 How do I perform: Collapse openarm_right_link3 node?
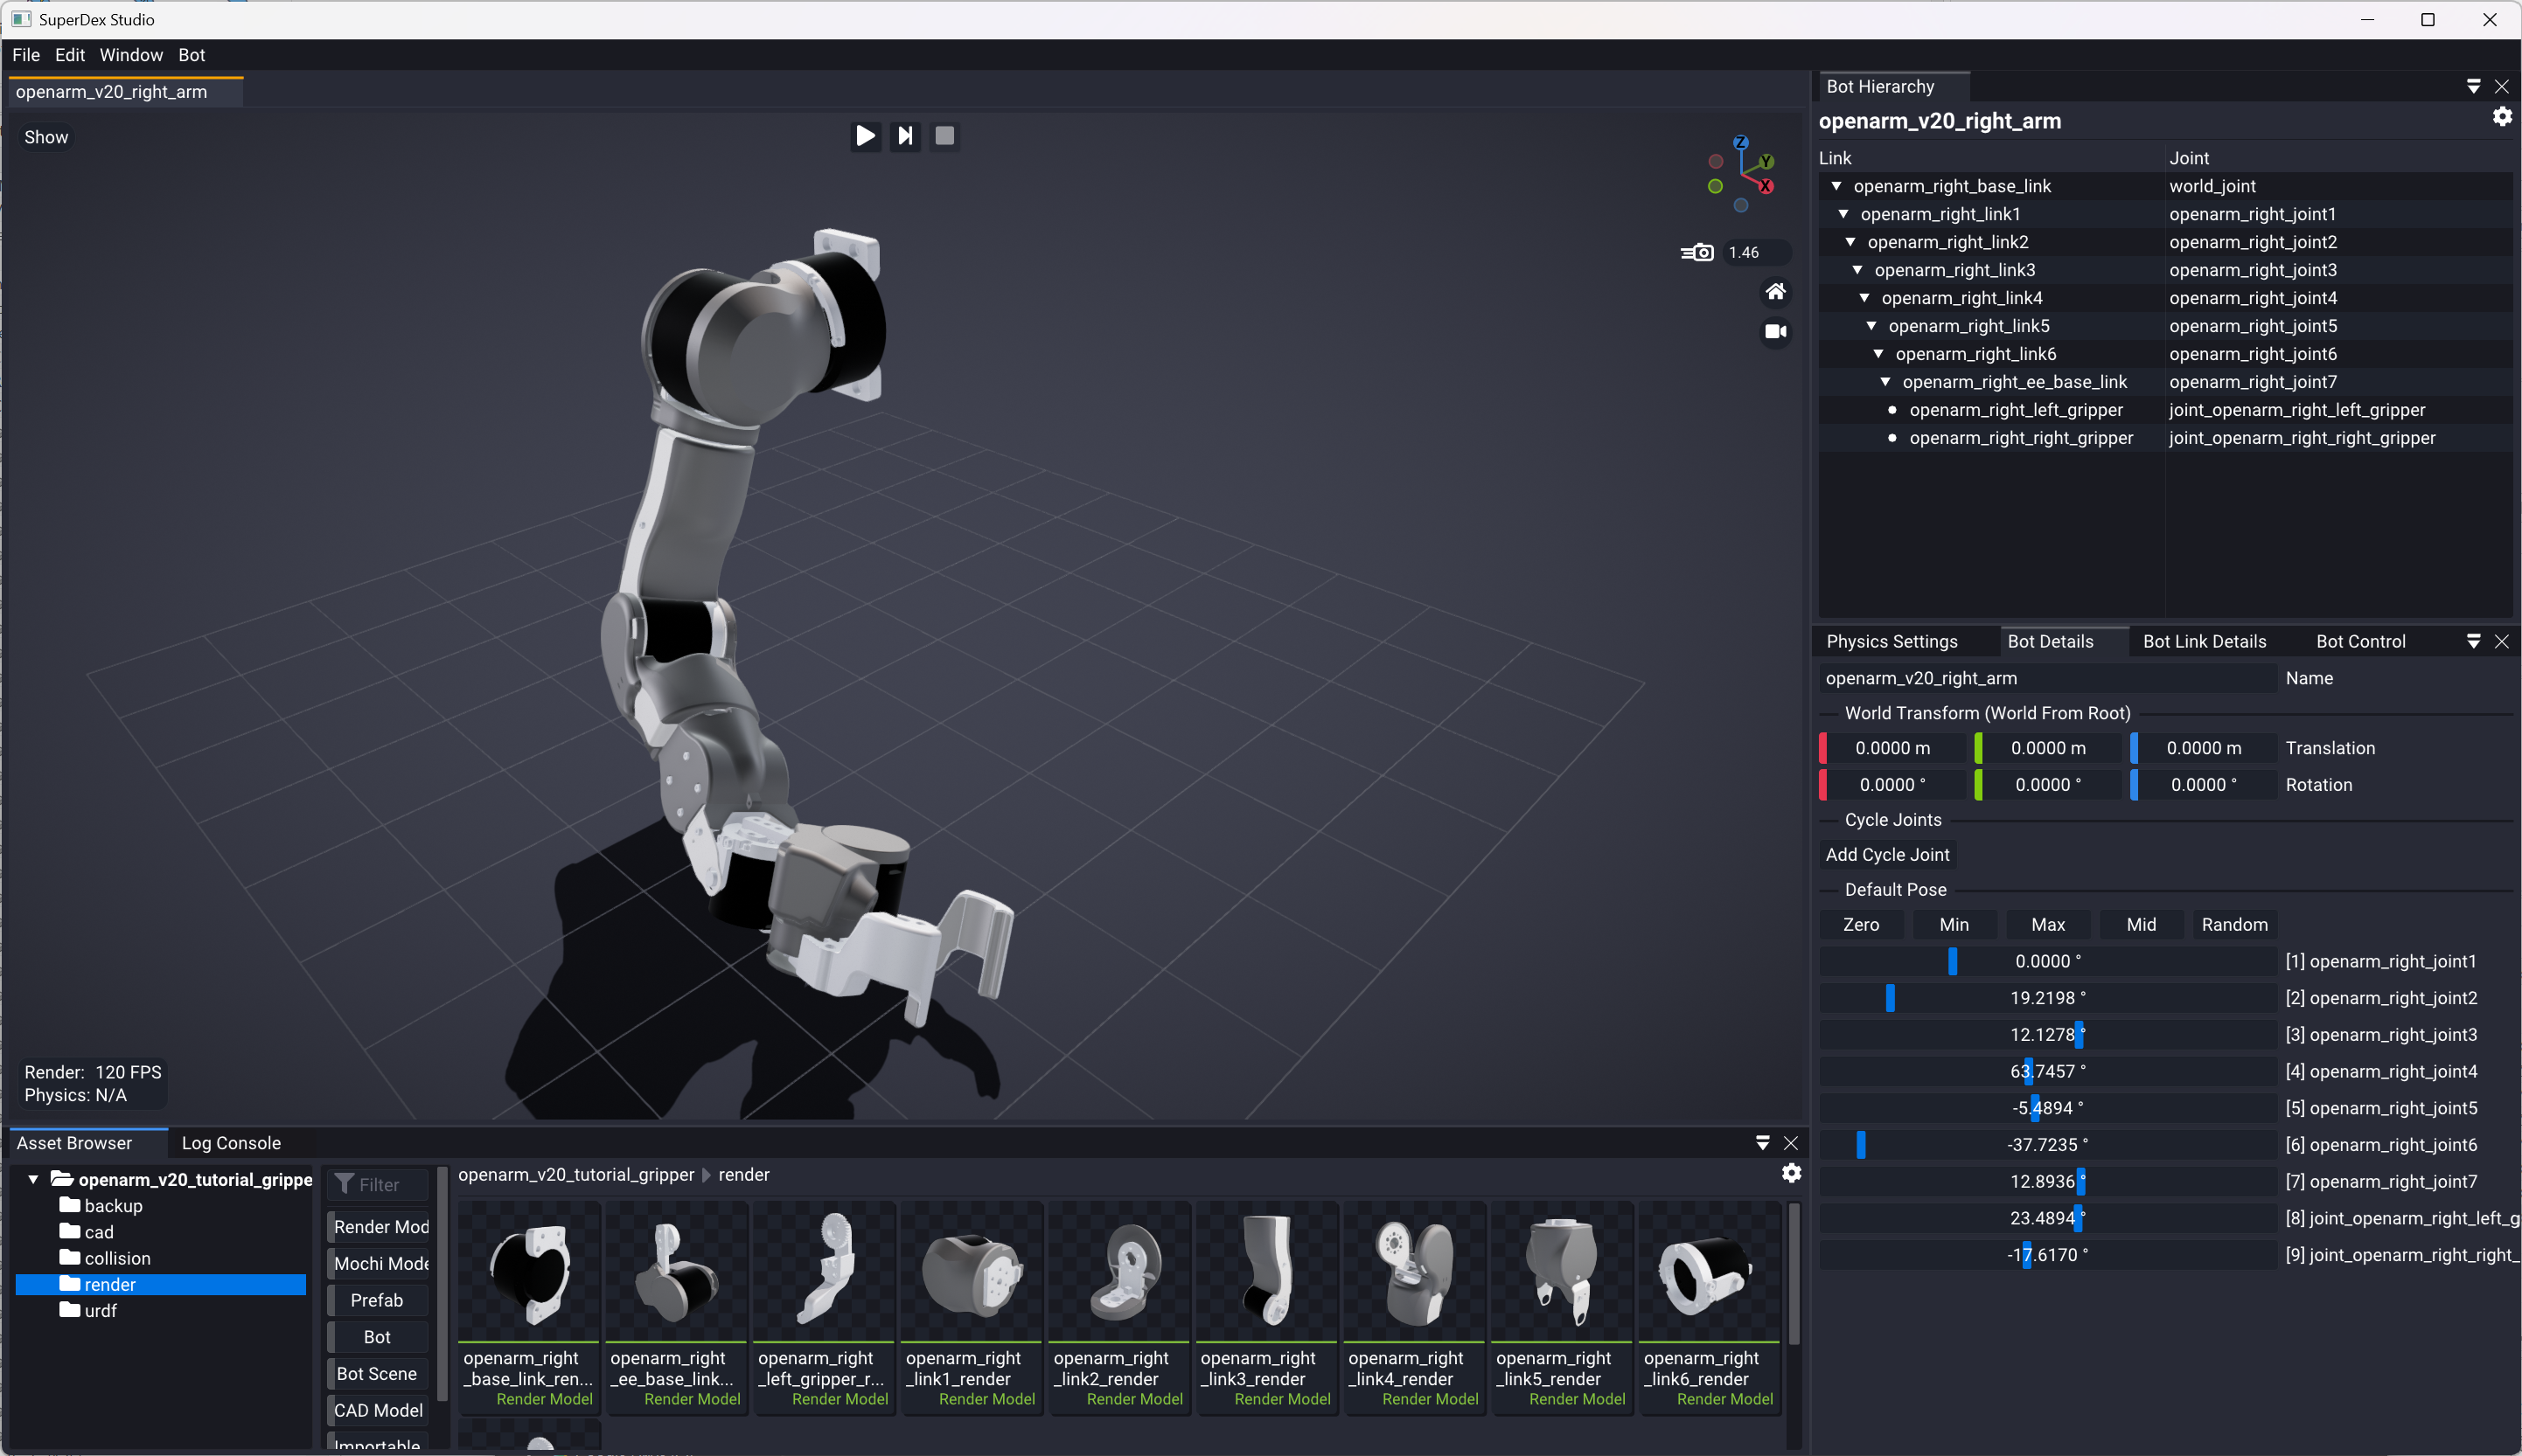tap(1857, 270)
